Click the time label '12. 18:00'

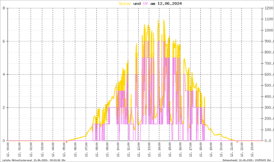point(201,149)
